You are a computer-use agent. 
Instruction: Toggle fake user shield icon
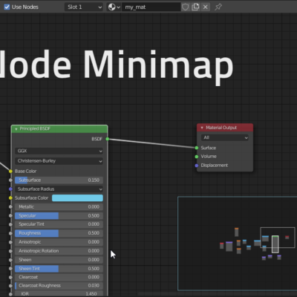[x=185, y=7]
